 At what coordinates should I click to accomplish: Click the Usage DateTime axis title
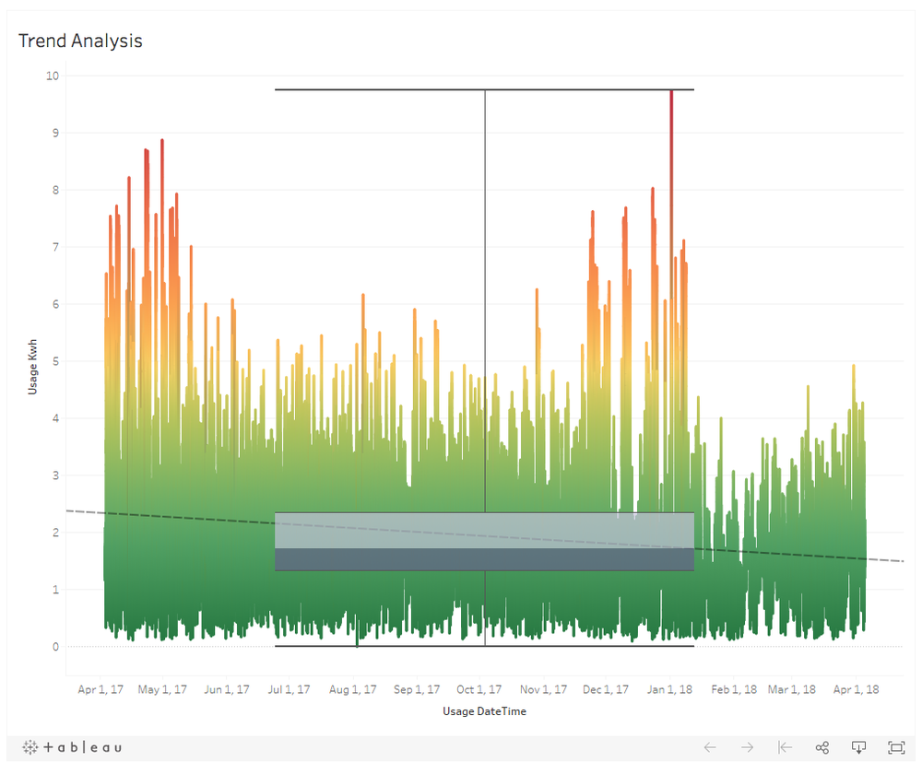484,711
